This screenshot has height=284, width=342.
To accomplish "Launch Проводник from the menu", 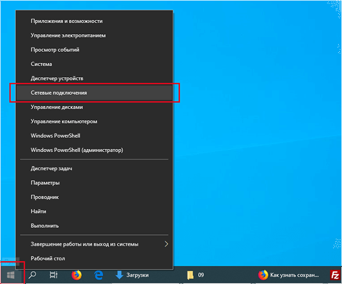I will (94, 197).
